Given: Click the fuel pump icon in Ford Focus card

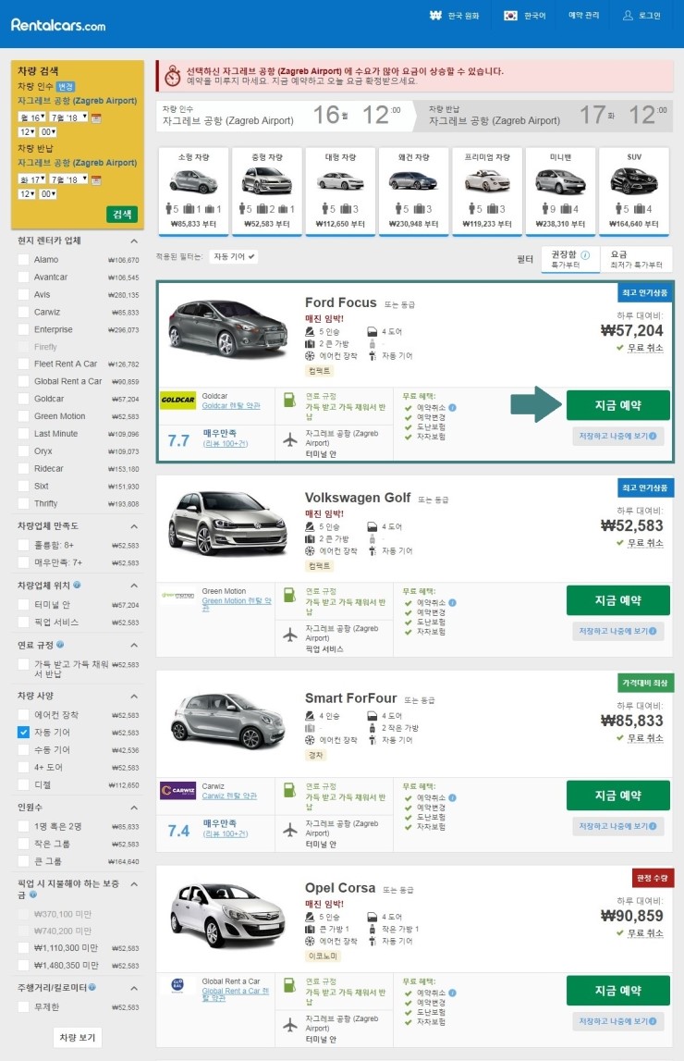Looking at the screenshot, I should click(x=289, y=400).
